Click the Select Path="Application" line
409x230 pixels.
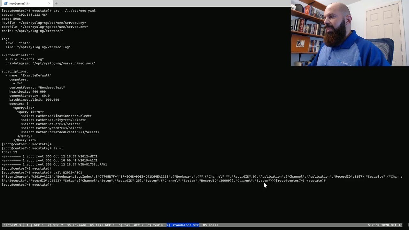(x=56, y=116)
